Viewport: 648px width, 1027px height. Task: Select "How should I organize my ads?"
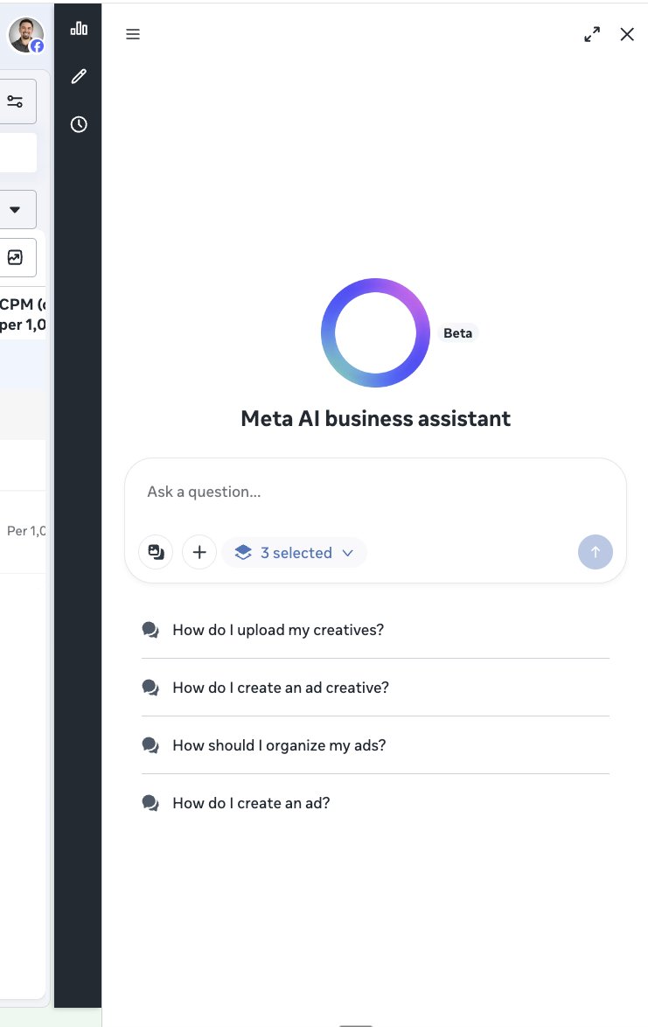(x=375, y=745)
